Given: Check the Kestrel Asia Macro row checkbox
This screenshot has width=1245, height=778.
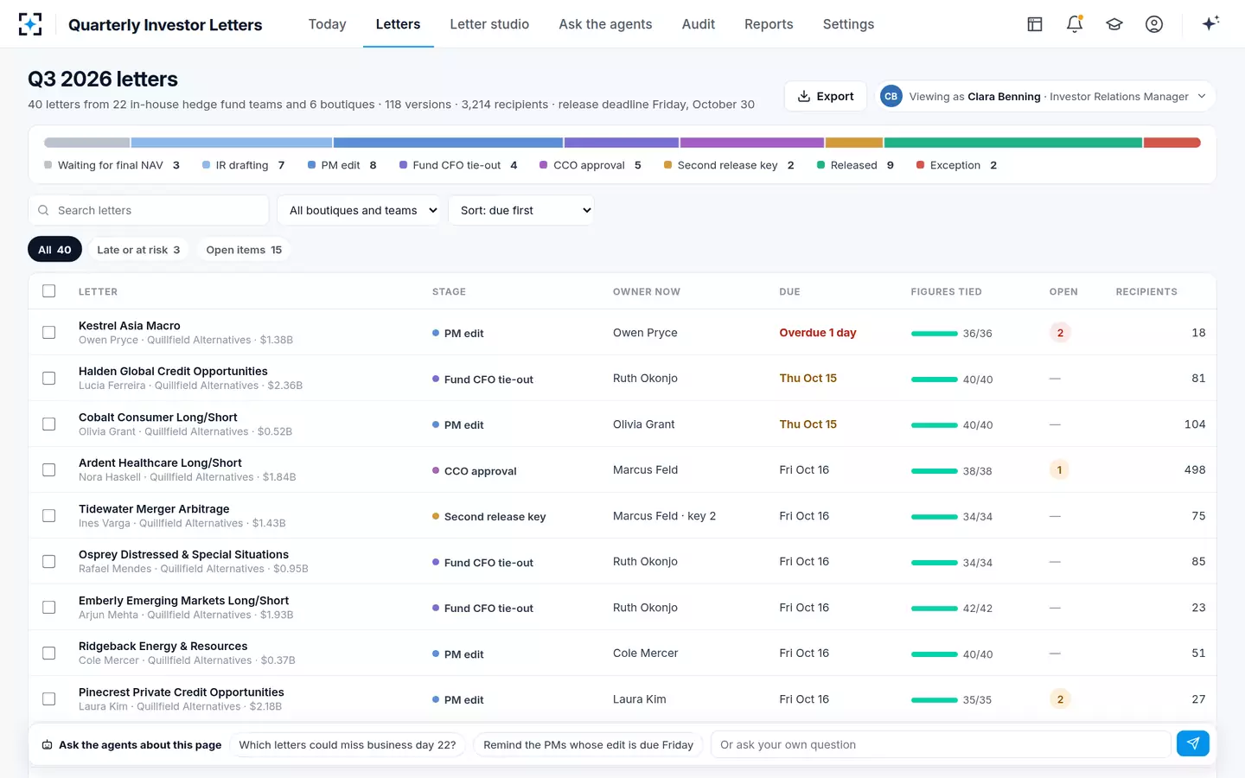Looking at the screenshot, I should pyautogui.click(x=49, y=333).
